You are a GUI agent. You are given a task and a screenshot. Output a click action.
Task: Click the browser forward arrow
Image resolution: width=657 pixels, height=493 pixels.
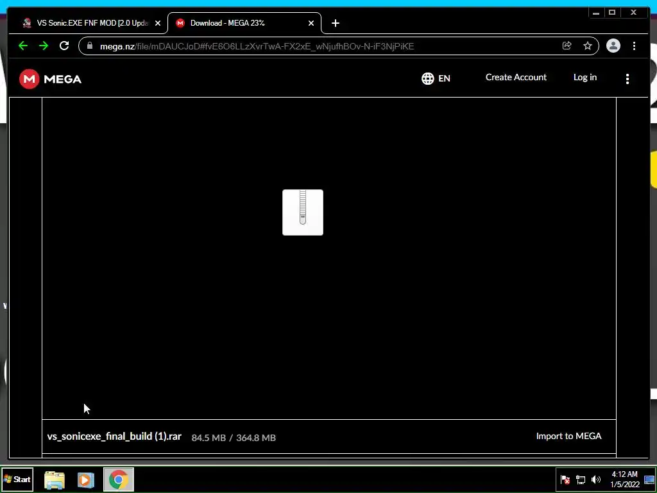coord(44,46)
